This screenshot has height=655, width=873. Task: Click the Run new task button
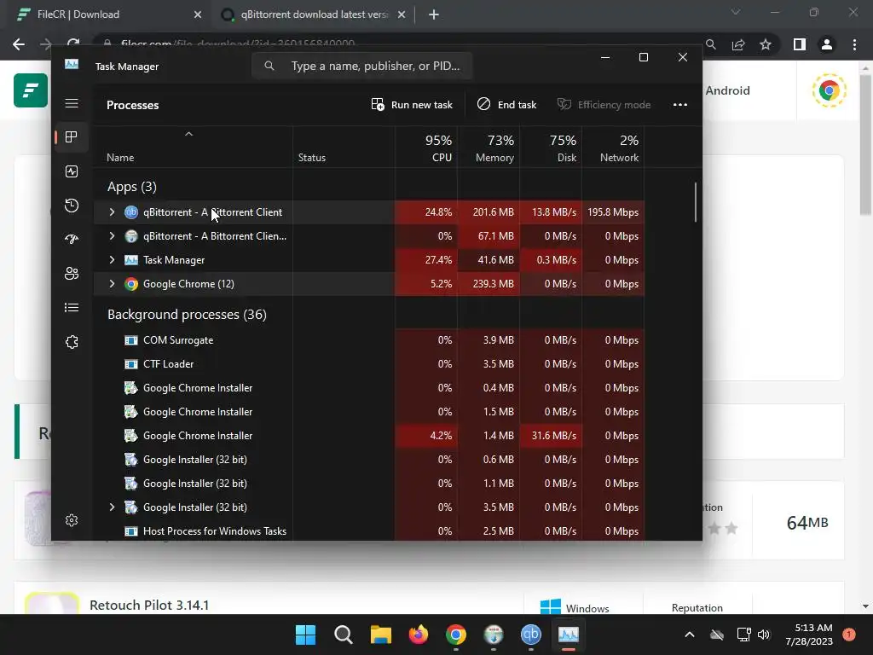(412, 105)
